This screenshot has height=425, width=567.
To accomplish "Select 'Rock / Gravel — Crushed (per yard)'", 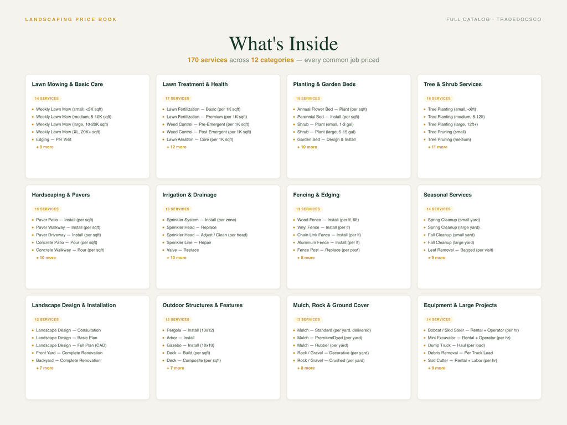I will 331,360.
